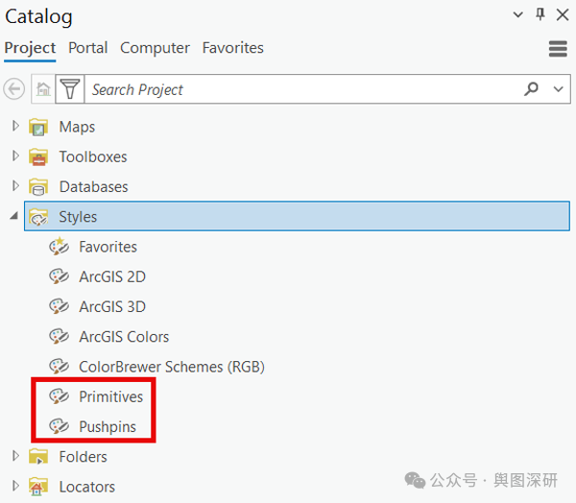576x503 pixels.
Task: Select ColorBrewer Schemes (RGB) style
Action: click(x=172, y=367)
